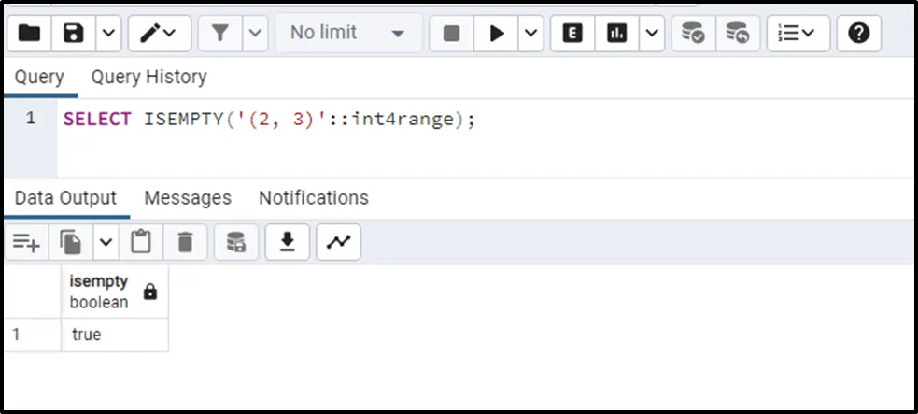
Task: Expand the Execute options dropdown arrow
Action: click(x=530, y=34)
